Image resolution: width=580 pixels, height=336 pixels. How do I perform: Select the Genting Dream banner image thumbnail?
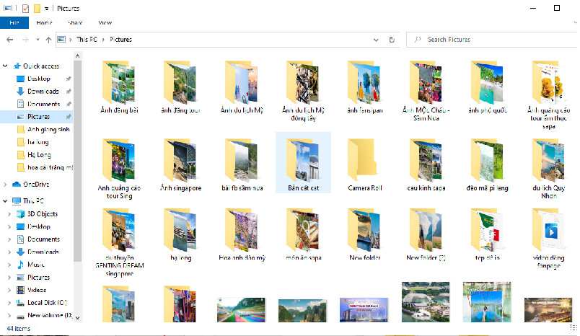tap(364, 310)
